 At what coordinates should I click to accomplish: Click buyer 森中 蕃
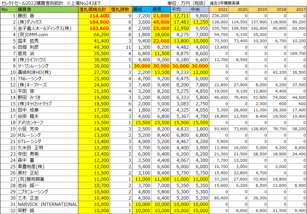(x=26, y=160)
